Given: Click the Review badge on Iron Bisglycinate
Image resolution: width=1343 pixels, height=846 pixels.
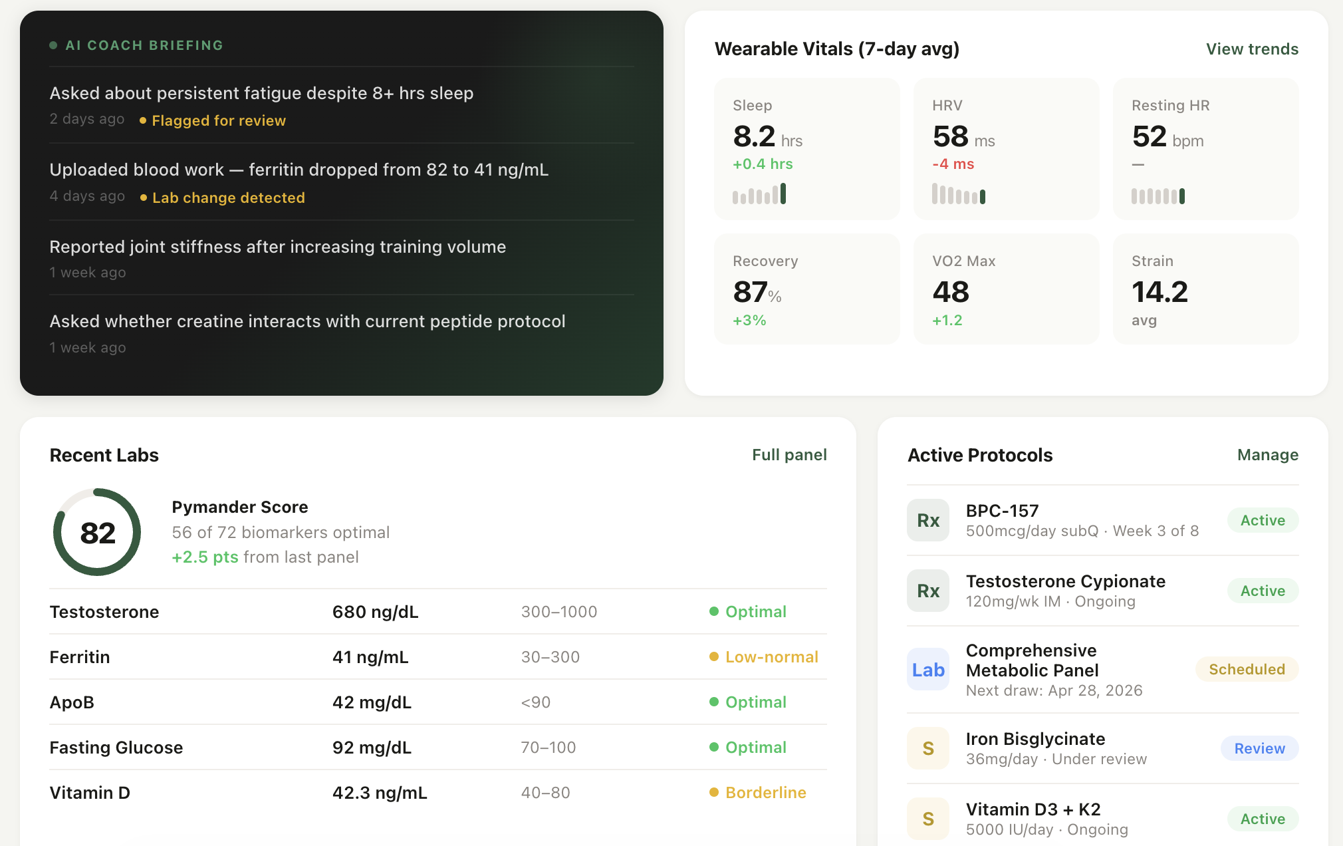Looking at the screenshot, I should point(1259,748).
